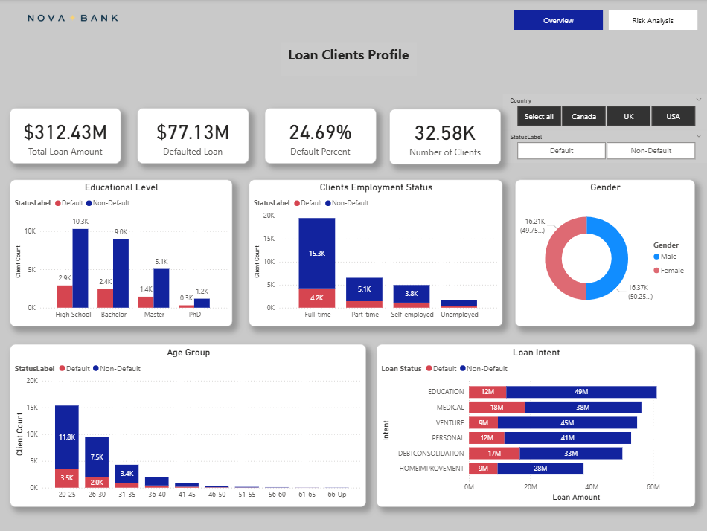Click the Male legend marker in Gender
Screen dimensions: 707x531
point(656,257)
